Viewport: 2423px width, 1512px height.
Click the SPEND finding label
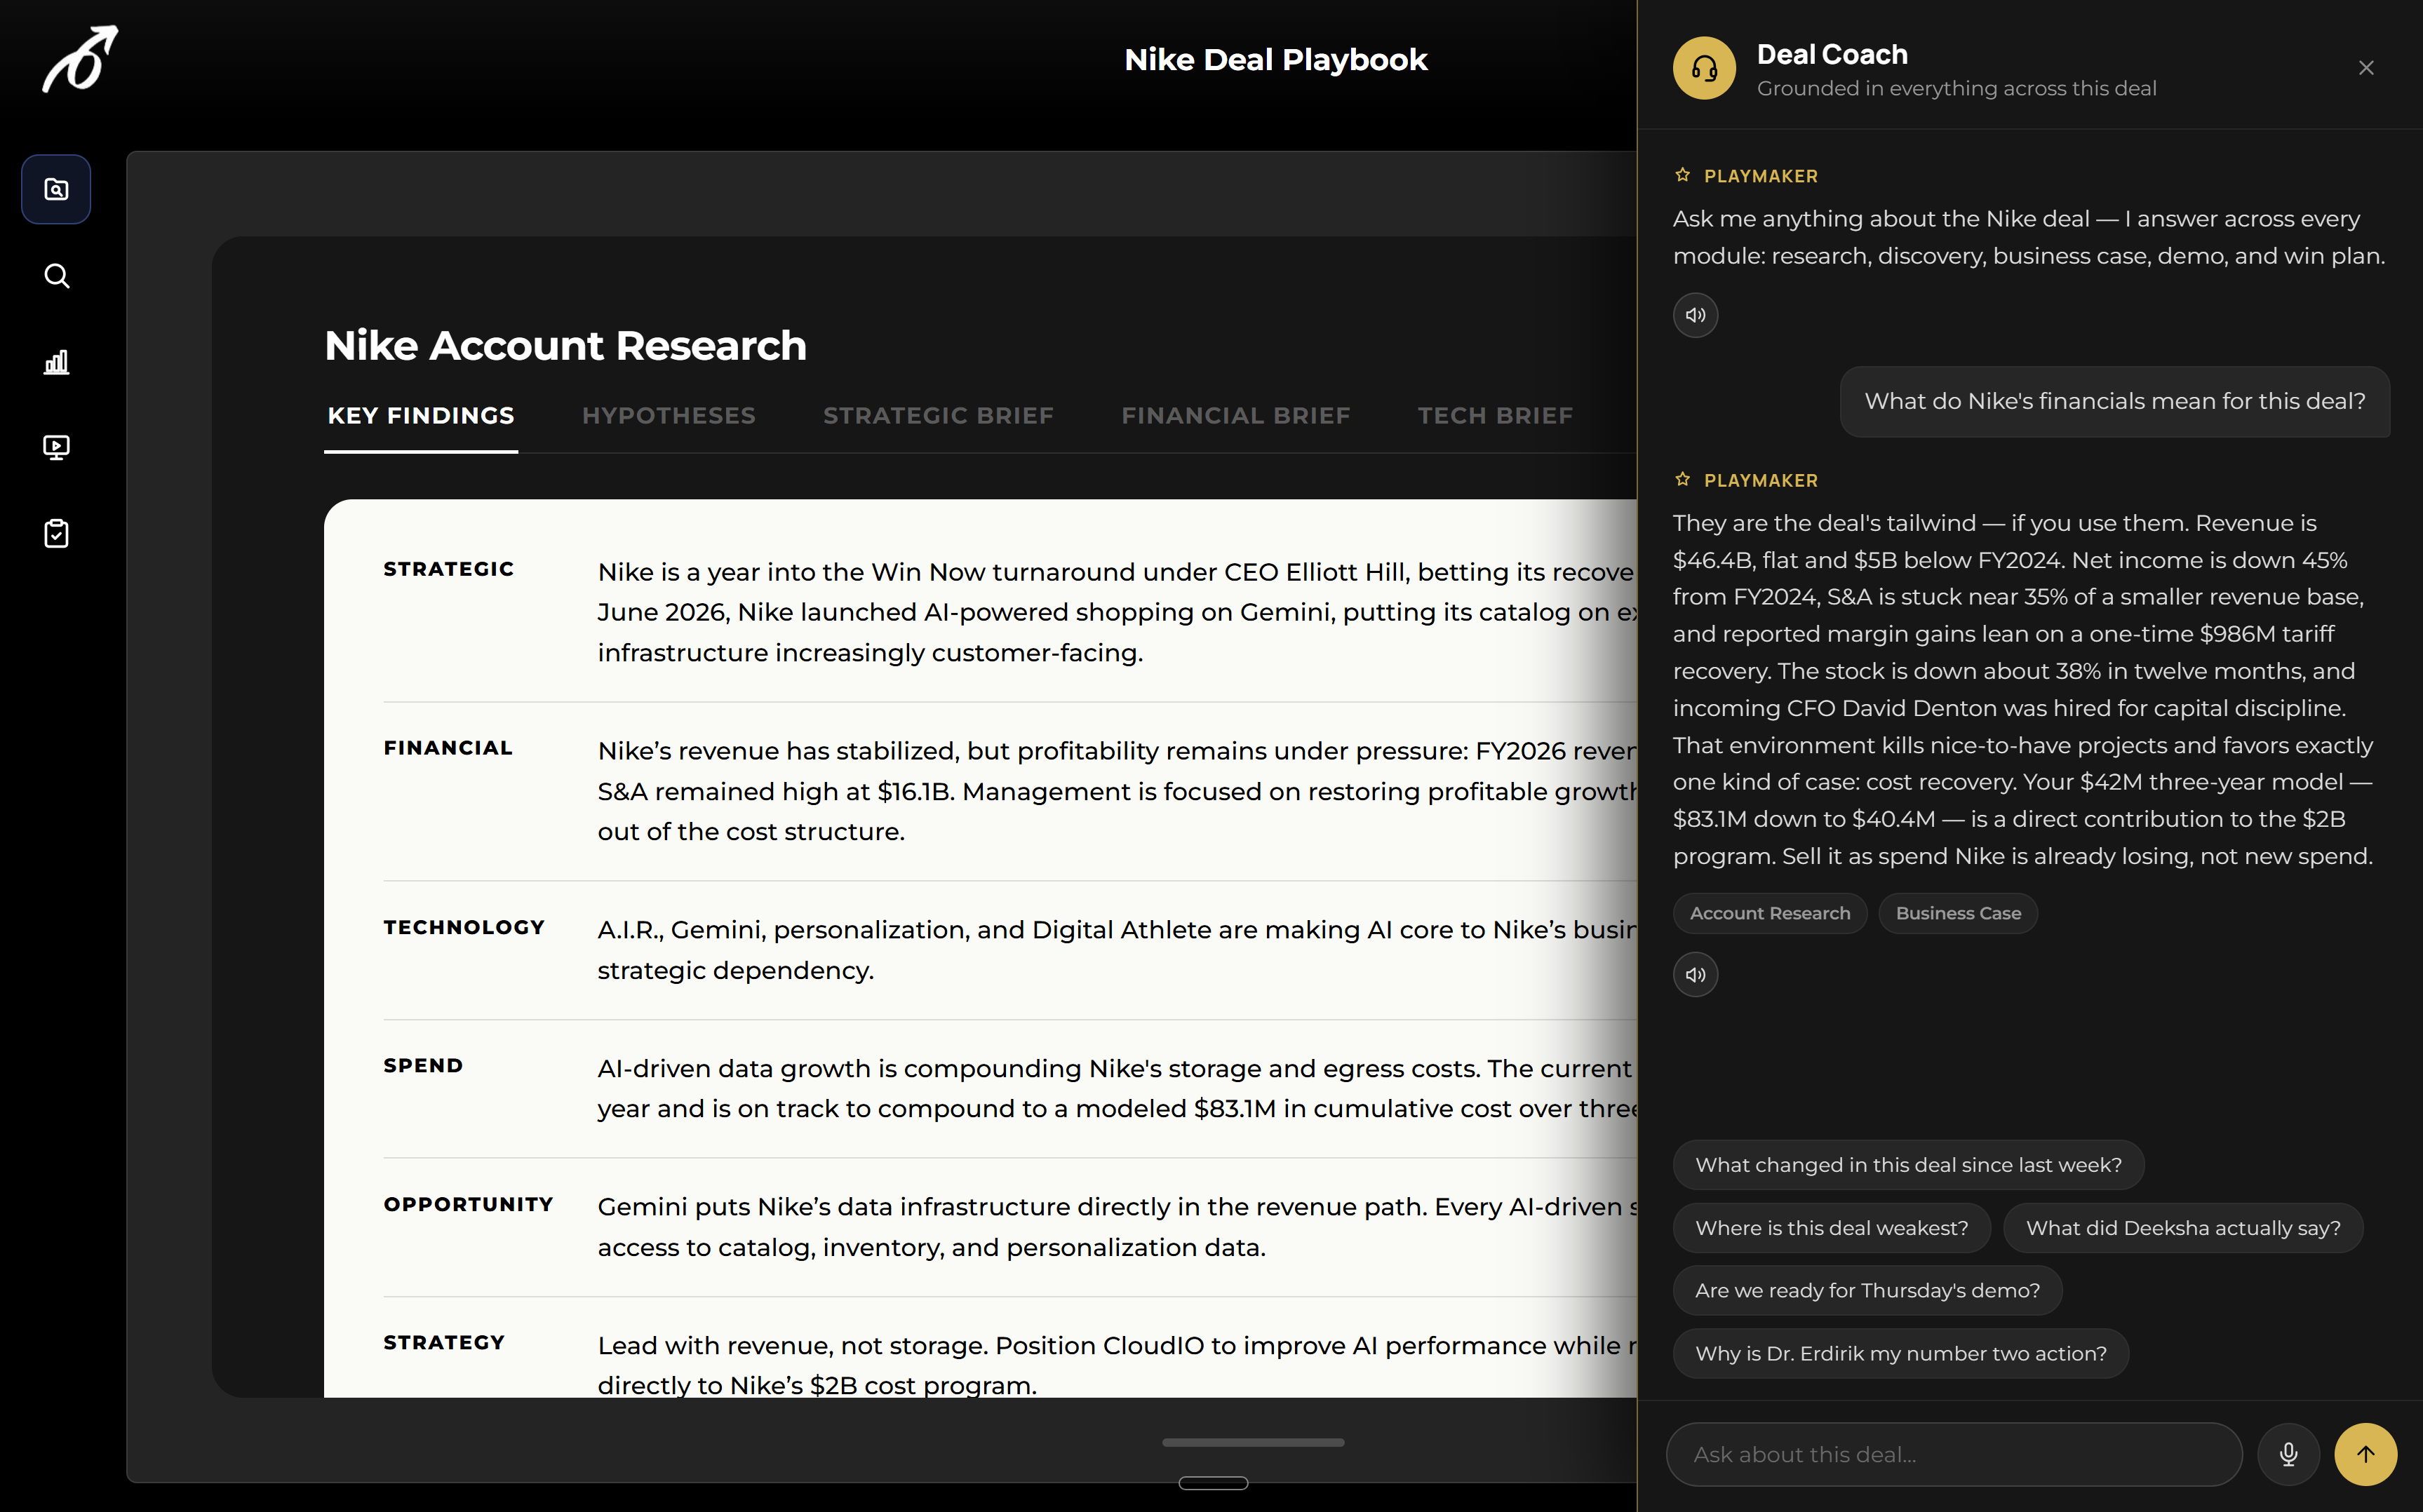tap(423, 1066)
